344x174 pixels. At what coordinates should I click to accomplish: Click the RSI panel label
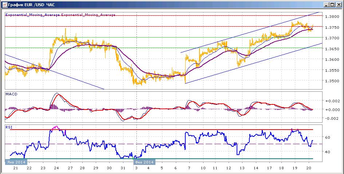coord(9,127)
